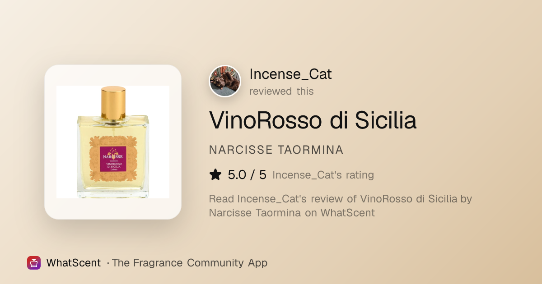Image resolution: width=542 pixels, height=284 pixels.
Task: Open the WhatScent app logo icon
Action: (34, 263)
